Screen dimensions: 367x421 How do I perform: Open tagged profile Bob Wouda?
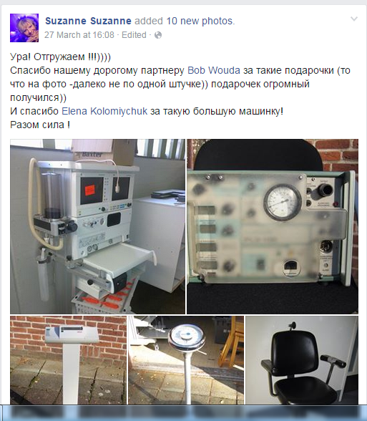(213, 70)
